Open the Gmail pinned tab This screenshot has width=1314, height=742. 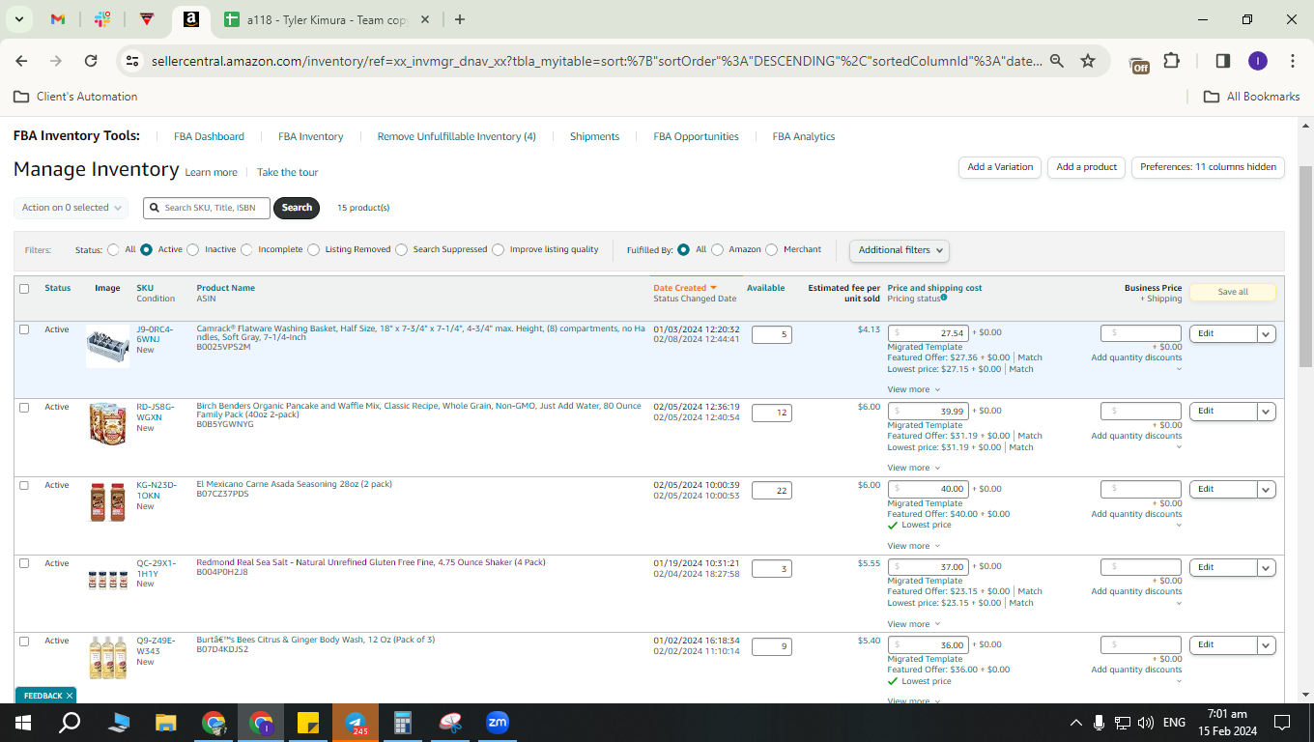coord(57,19)
